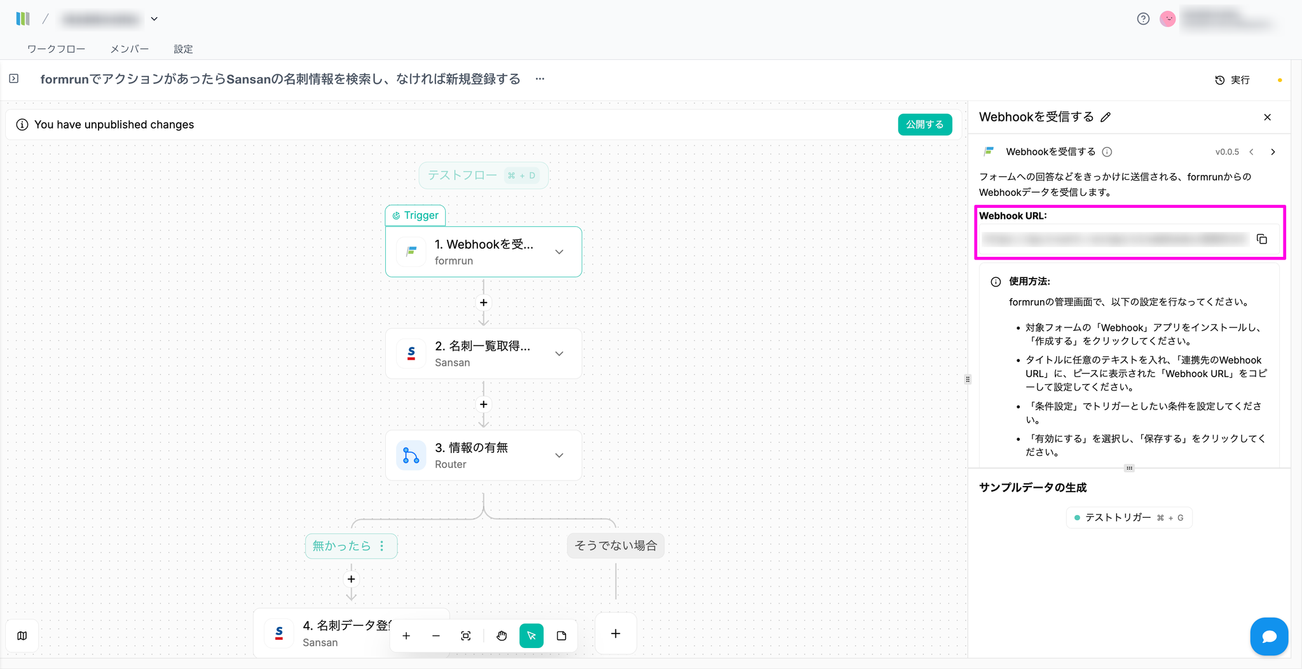
Task: Select the 2. 名刺一覧取得 Sansan step
Action: tap(484, 354)
